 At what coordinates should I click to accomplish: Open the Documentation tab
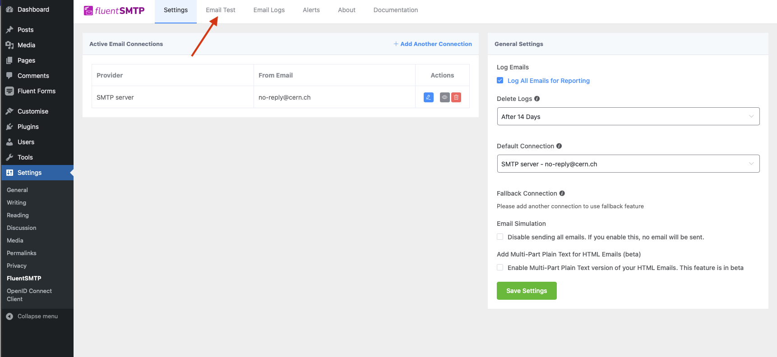point(396,10)
